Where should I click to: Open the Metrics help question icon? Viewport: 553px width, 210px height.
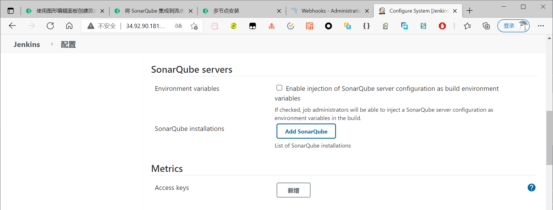531,188
